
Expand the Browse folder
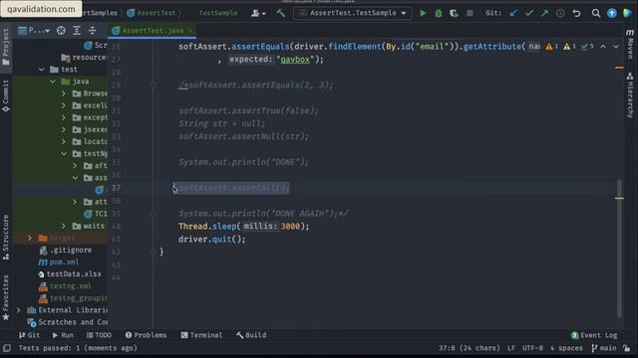(64, 93)
